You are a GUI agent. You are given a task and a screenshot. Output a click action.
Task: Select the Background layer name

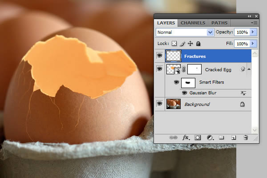[x=197, y=104]
